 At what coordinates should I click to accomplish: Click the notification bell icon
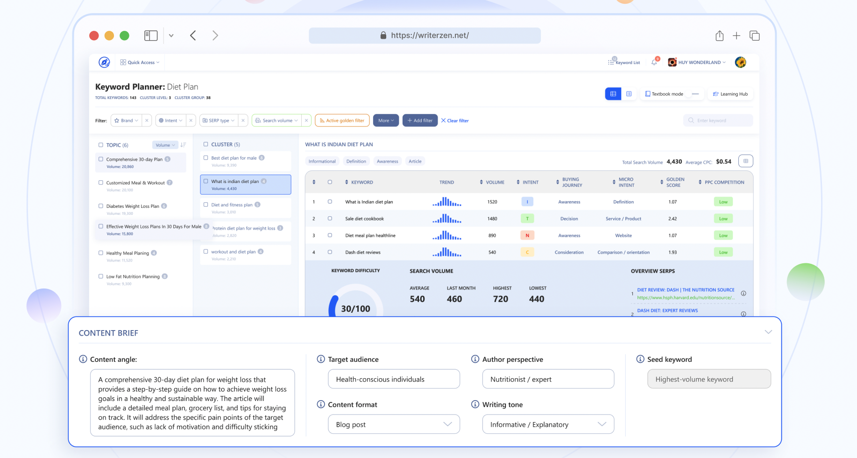[654, 62]
